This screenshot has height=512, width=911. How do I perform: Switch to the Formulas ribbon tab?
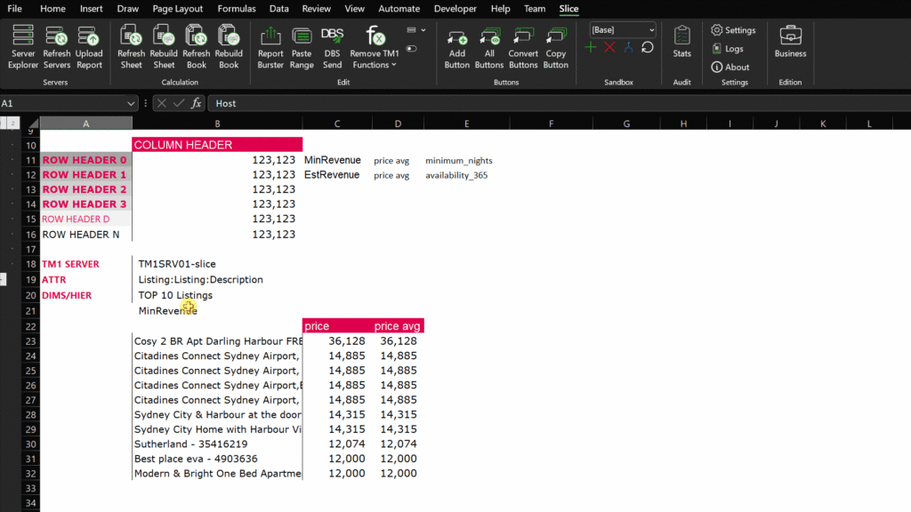click(237, 9)
